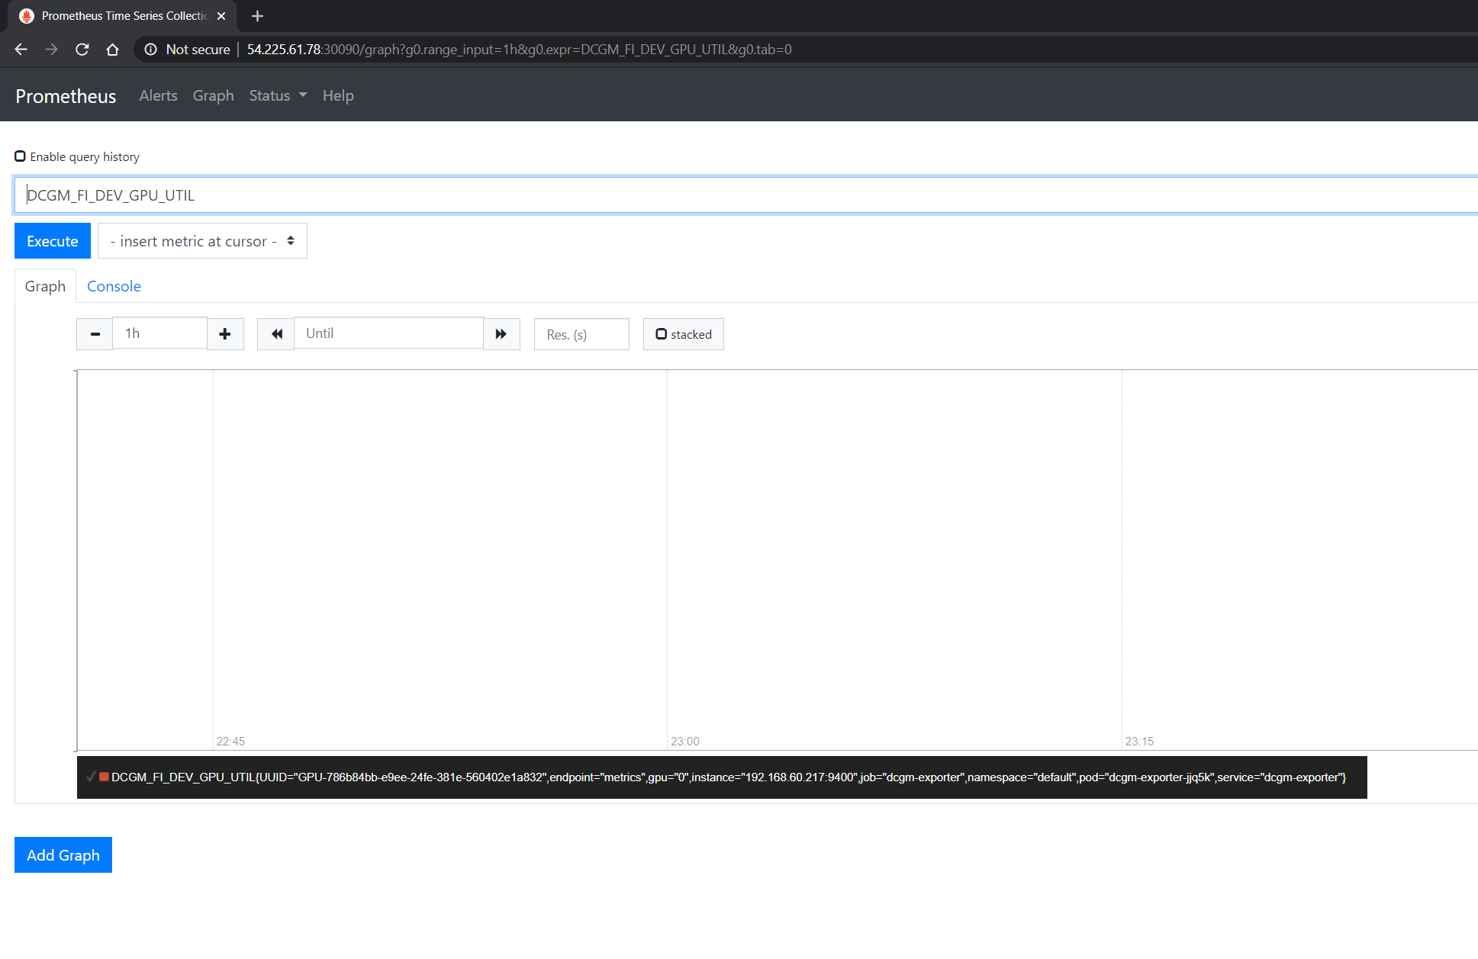Open Alerts from the navigation bar

(158, 95)
